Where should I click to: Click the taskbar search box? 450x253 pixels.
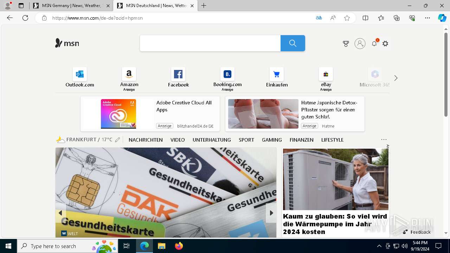coord(68,246)
